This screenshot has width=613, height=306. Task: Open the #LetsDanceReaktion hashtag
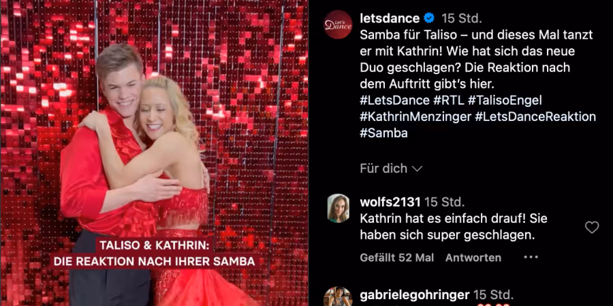point(535,117)
